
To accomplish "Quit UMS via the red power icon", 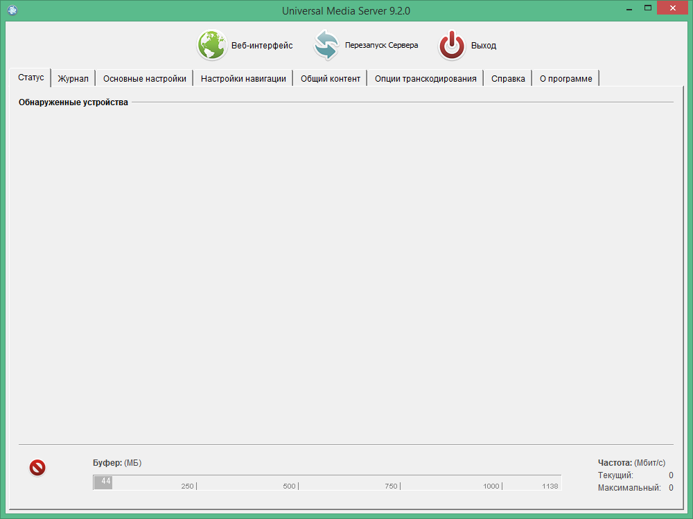I will [452, 45].
